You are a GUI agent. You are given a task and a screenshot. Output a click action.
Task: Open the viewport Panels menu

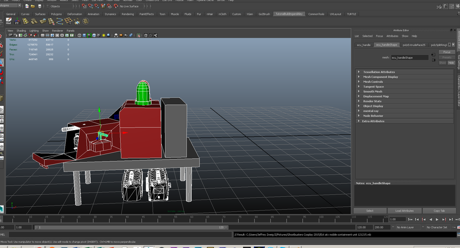pyautogui.click(x=71, y=31)
